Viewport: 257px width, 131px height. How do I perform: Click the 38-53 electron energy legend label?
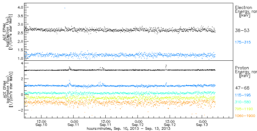click(242, 31)
